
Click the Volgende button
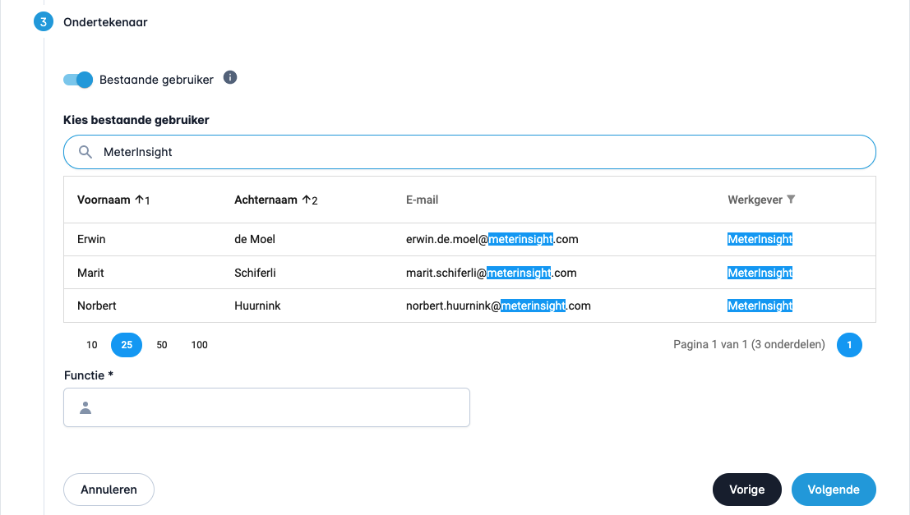[x=833, y=490]
